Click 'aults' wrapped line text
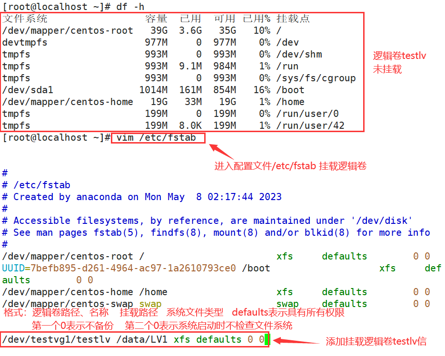This screenshot has width=445, height=356. [x=16, y=280]
